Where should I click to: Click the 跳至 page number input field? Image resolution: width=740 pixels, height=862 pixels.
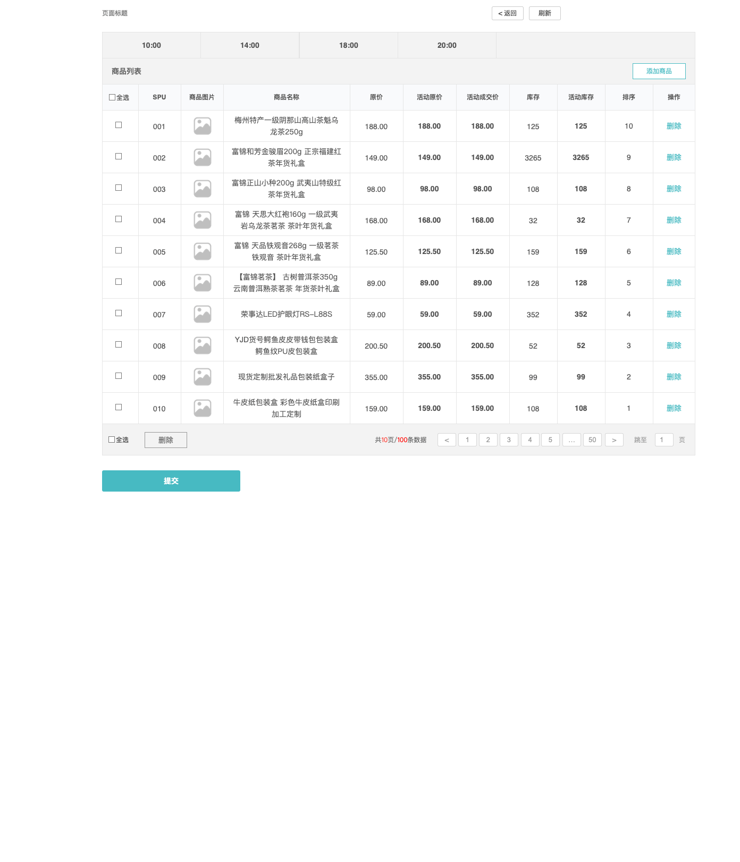pos(664,440)
